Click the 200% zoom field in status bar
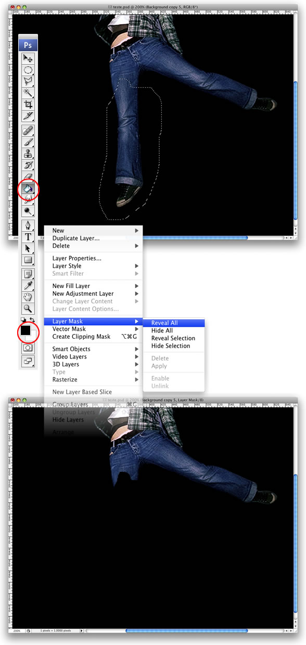The image size is (306, 645). tap(17, 631)
